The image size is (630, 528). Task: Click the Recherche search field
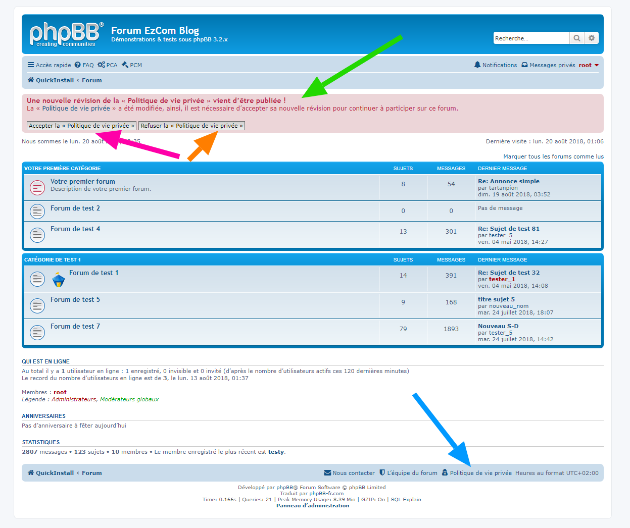[x=530, y=38]
